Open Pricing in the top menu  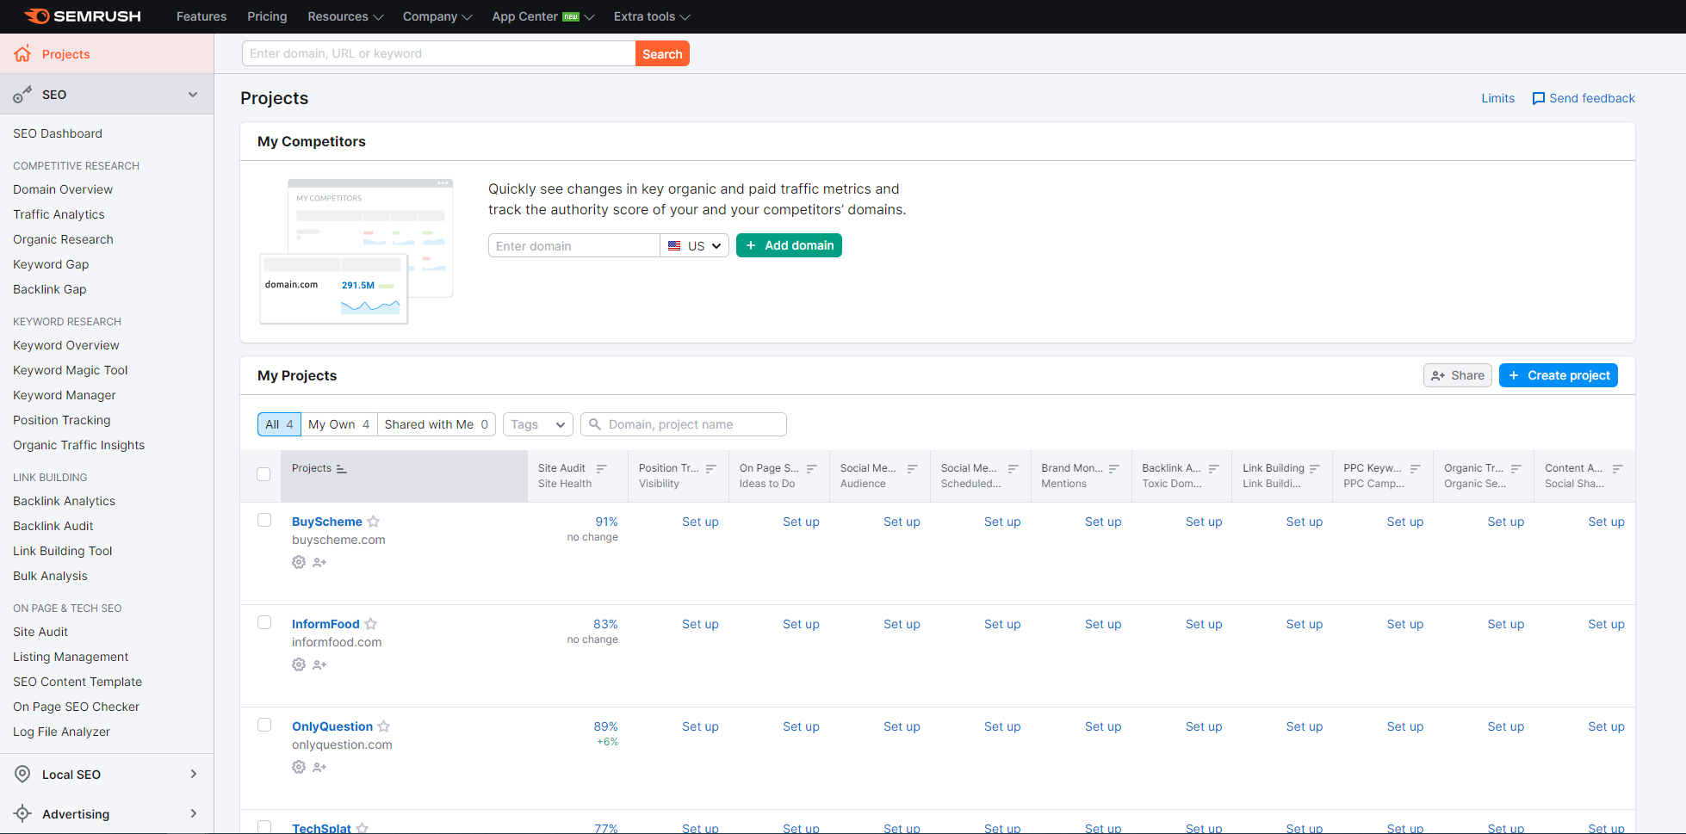267,16
